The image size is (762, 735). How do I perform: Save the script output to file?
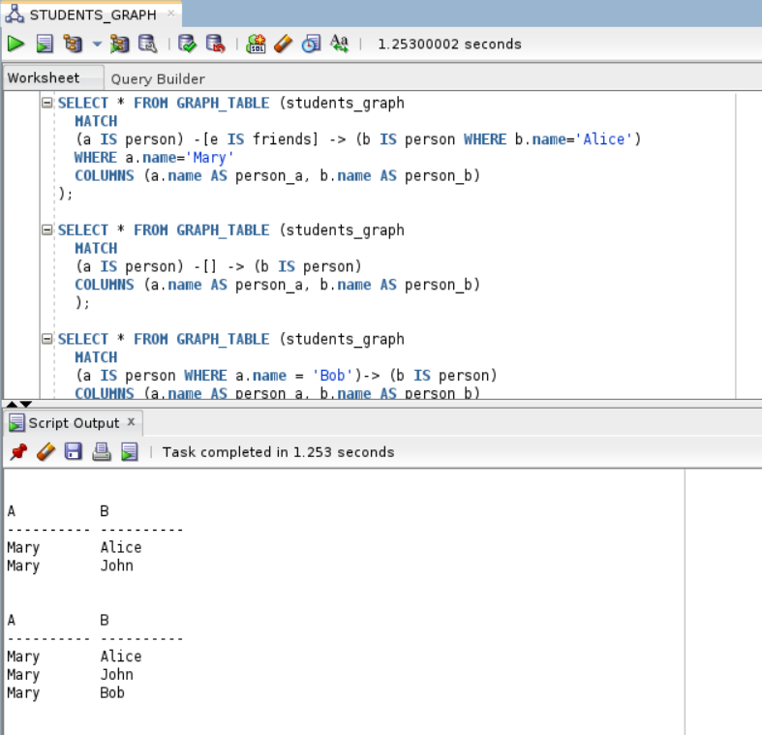click(x=74, y=452)
